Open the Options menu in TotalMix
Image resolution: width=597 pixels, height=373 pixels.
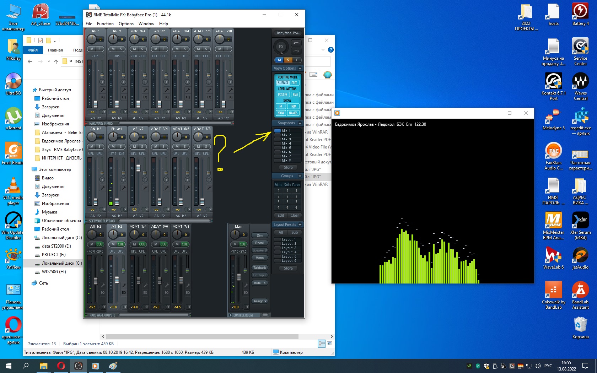click(x=126, y=24)
